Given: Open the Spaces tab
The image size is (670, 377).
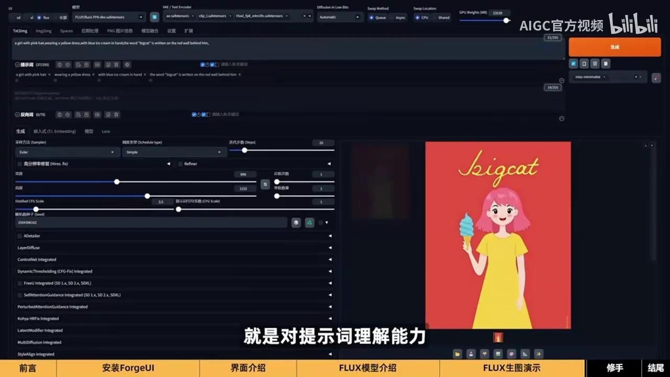Looking at the screenshot, I should pyautogui.click(x=66, y=31).
